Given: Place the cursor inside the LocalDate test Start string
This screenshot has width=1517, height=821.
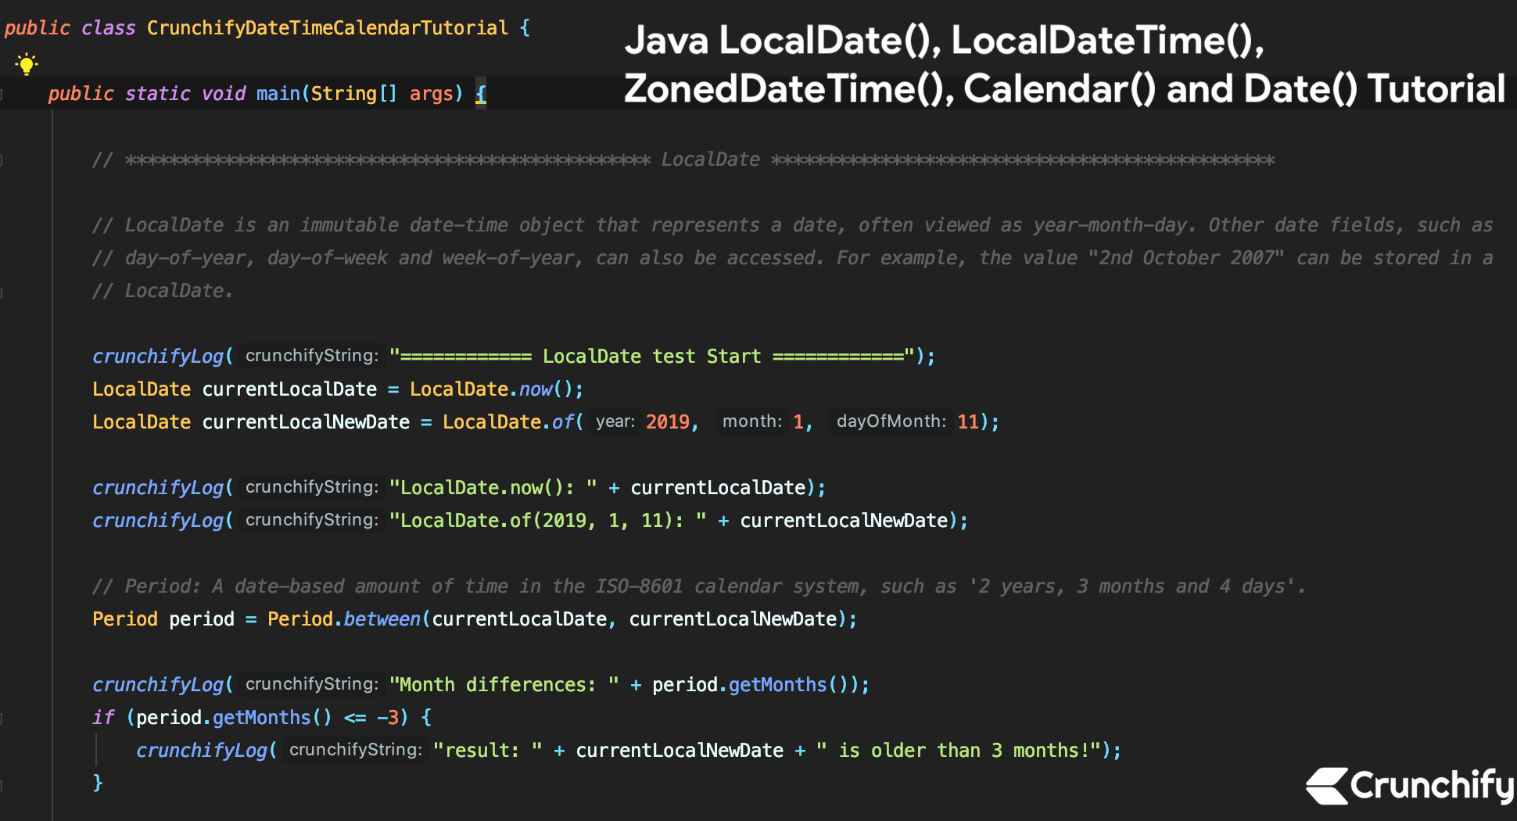Looking at the screenshot, I should tap(649, 356).
